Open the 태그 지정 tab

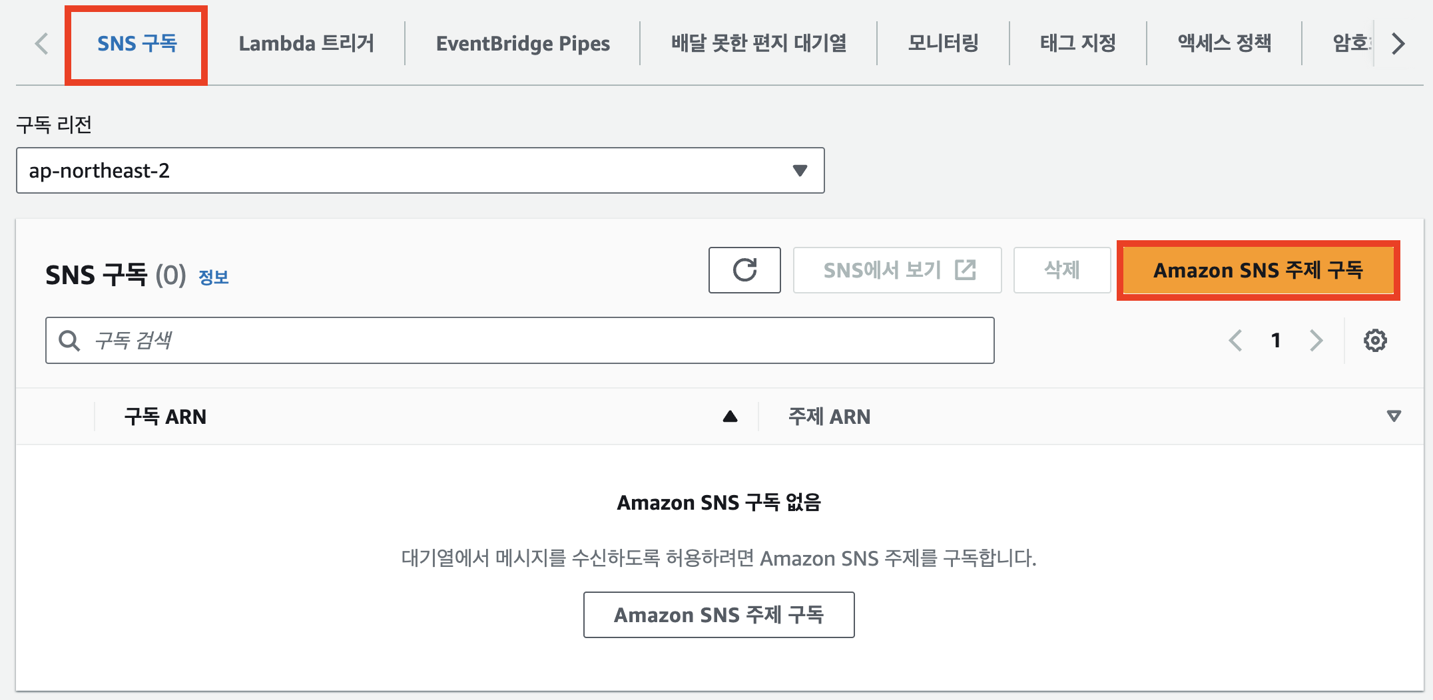click(1078, 43)
